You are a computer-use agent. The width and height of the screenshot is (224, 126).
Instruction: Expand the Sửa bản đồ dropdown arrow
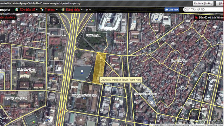pyautogui.click(x=37, y=10)
